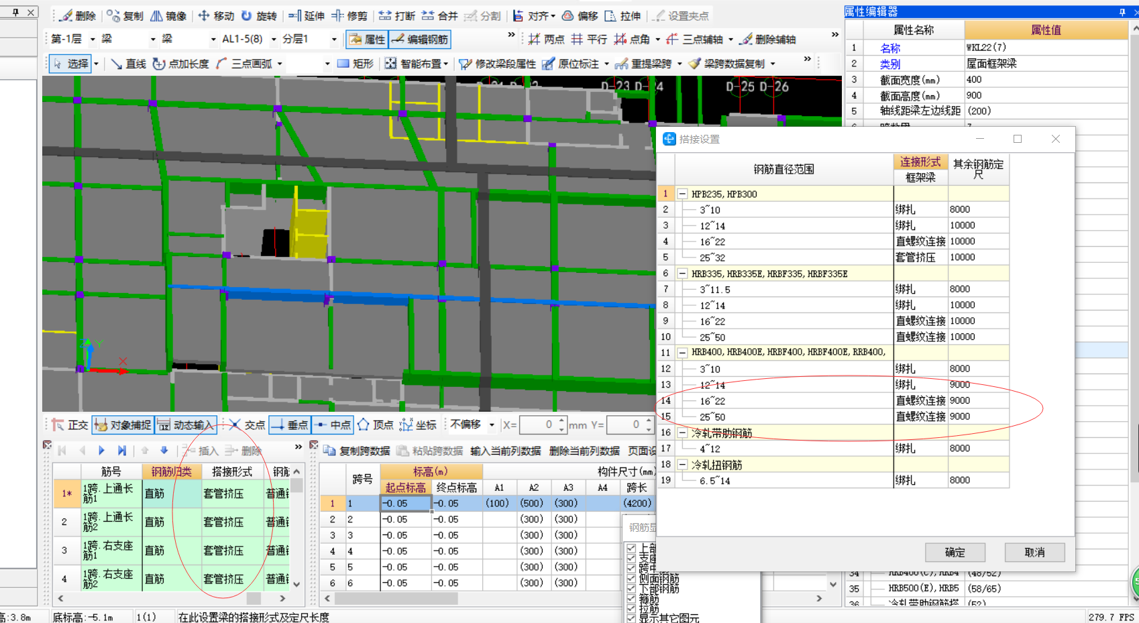Image resolution: width=1139 pixels, height=623 pixels.
Task: Pick the 旋转 (Rotate) tool
Action: coord(259,15)
